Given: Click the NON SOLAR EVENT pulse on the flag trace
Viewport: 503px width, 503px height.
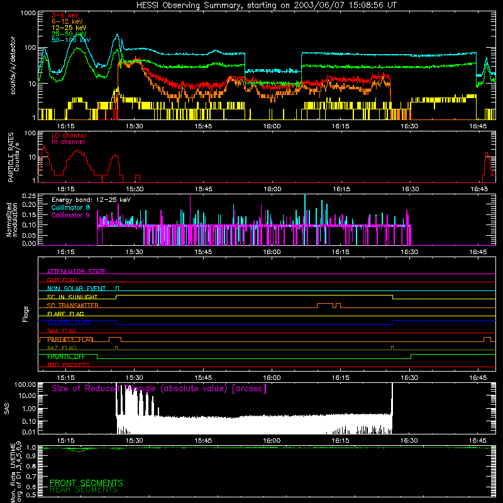Looking at the screenshot, I should pos(117,288).
